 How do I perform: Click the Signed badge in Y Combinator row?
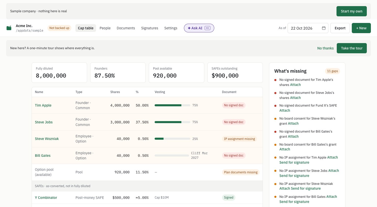point(228,198)
